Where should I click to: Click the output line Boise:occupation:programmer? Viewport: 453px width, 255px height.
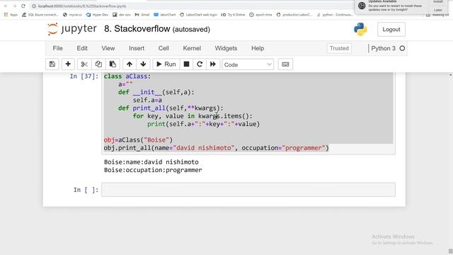153,170
